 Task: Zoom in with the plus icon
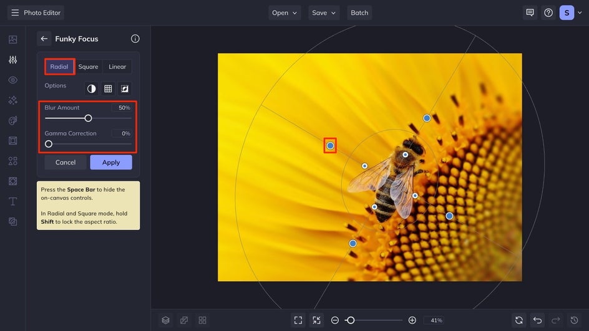pyautogui.click(x=412, y=320)
